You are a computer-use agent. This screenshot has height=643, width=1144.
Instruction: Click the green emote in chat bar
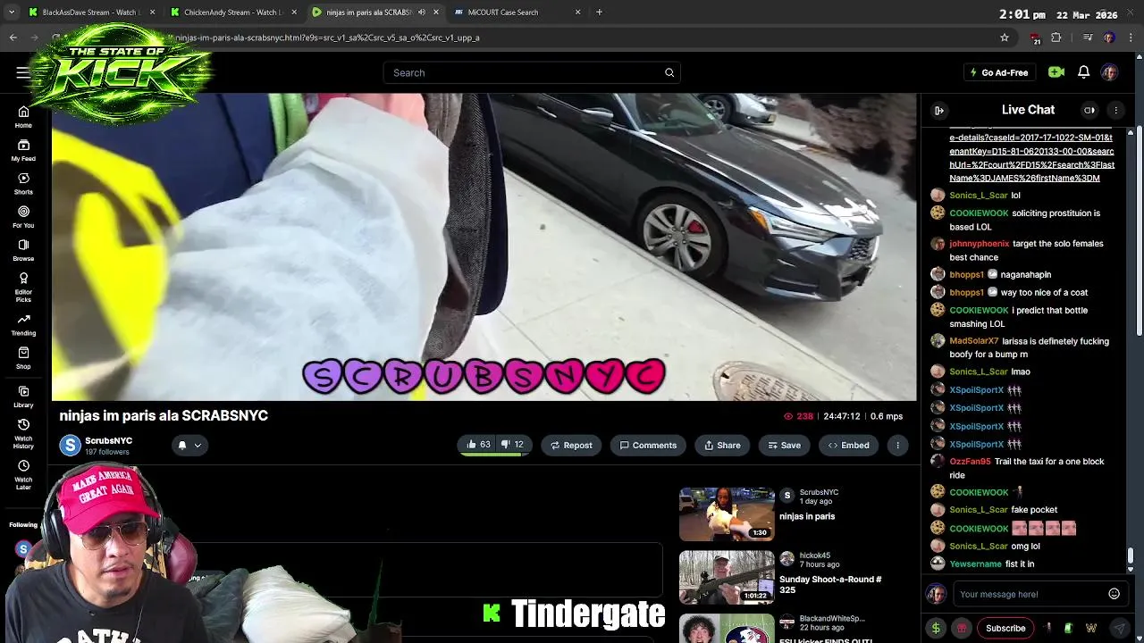pyautogui.click(x=1068, y=628)
